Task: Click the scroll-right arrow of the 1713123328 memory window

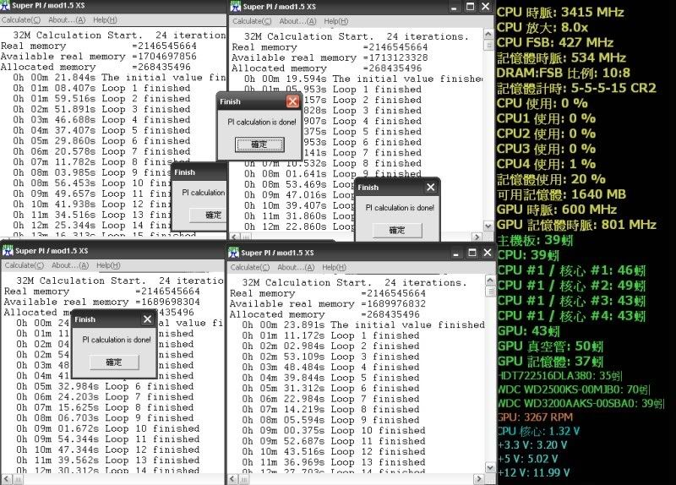Action: [x=477, y=237]
